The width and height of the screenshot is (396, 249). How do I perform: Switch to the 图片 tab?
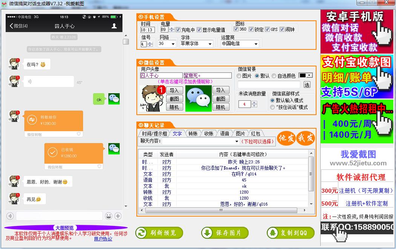(240, 134)
